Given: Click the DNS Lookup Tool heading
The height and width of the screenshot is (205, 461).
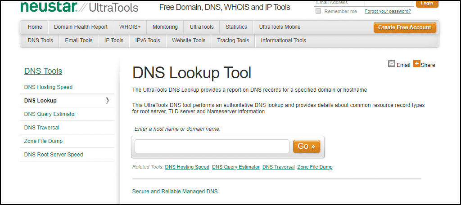Looking at the screenshot, I should coord(192,73).
